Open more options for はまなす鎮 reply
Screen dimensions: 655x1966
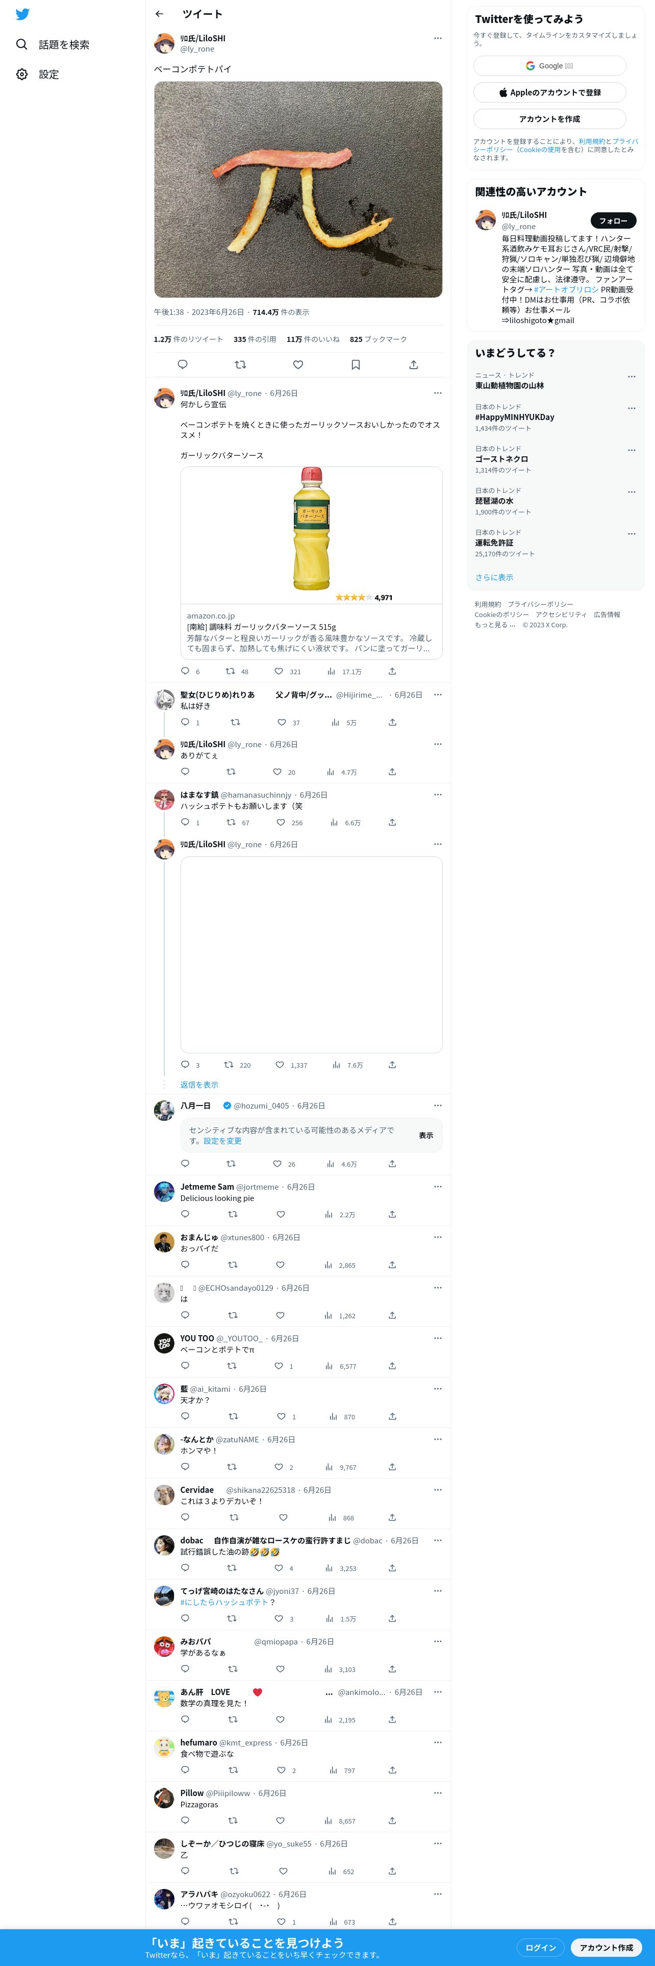tap(438, 795)
